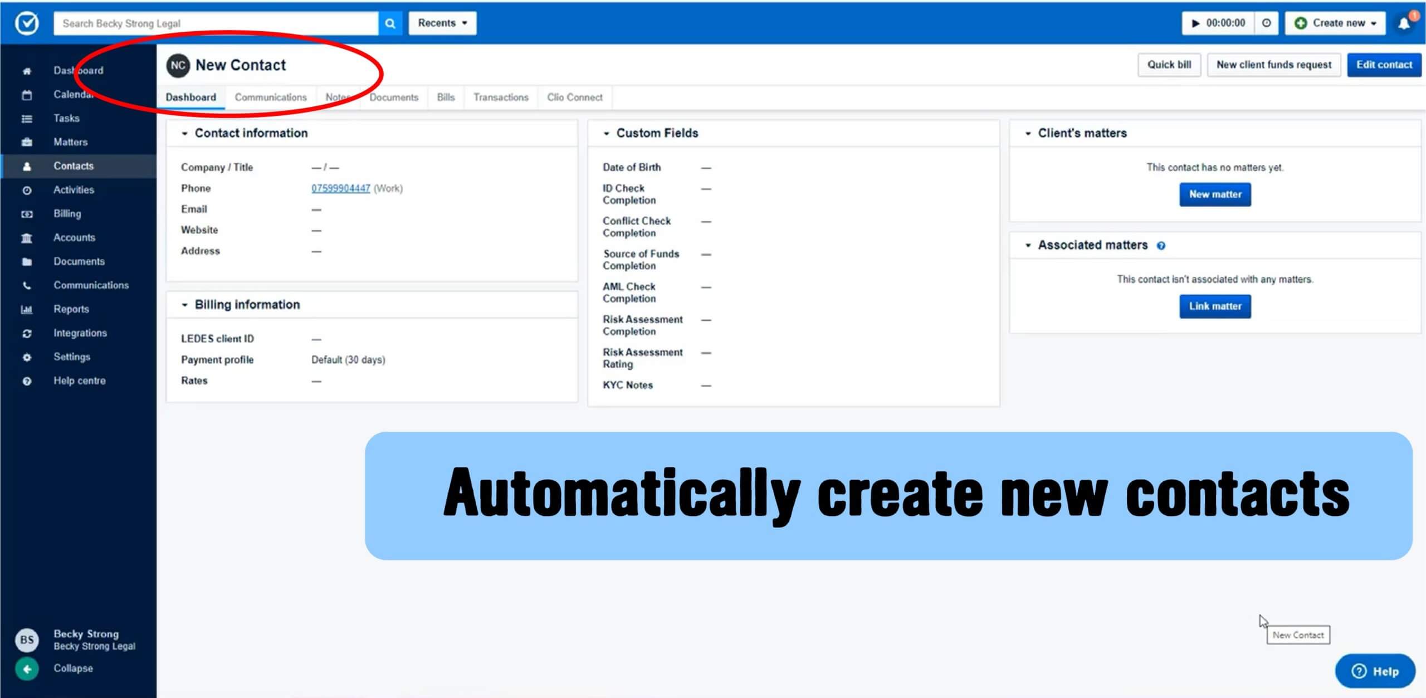This screenshot has width=1426, height=698.
Task: Click the Quick bill button
Action: pyautogui.click(x=1169, y=65)
